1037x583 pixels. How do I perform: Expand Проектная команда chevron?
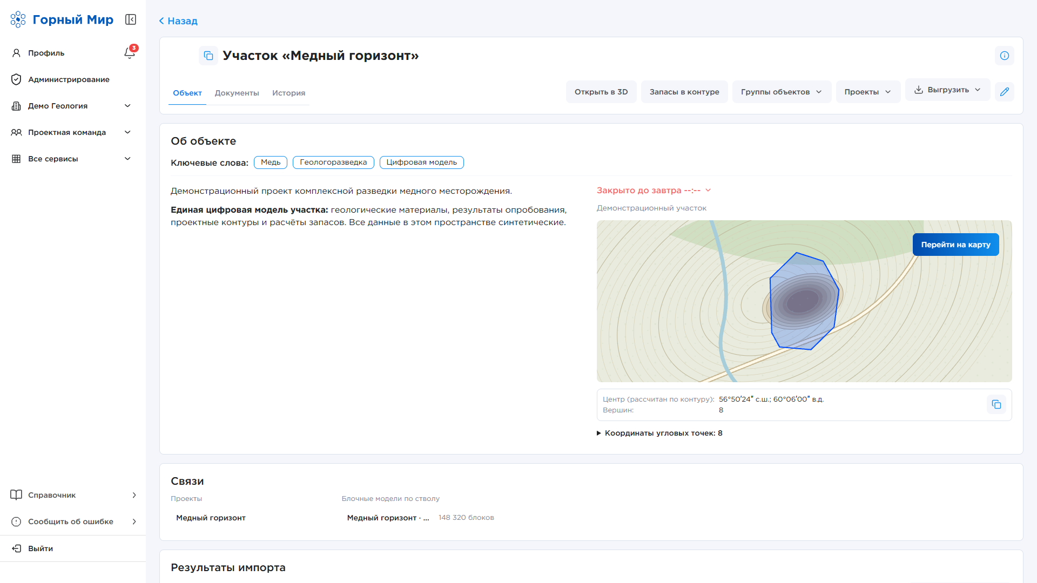coord(127,132)
